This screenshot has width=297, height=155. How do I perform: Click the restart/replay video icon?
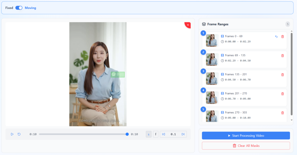(x=19, y=134)
